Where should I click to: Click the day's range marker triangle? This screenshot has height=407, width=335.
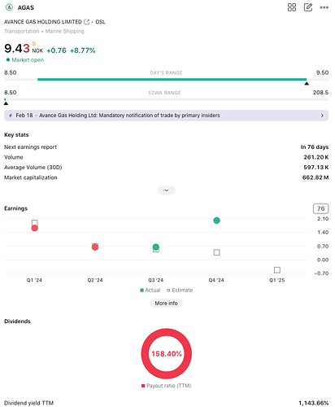click(x=307, y=84)
